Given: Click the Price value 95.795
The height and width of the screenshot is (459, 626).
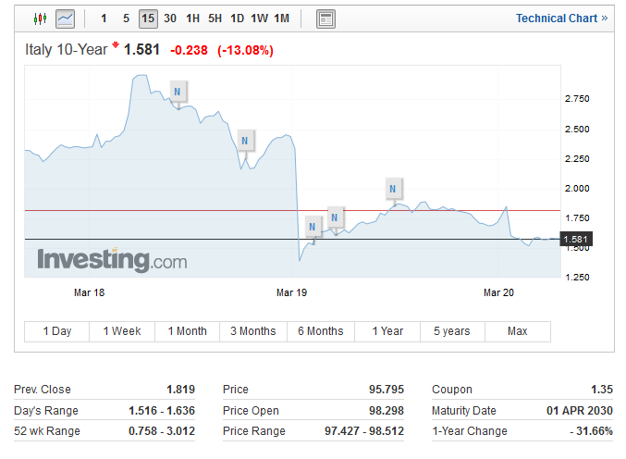Looking at the screenshot, I should 387,390.
